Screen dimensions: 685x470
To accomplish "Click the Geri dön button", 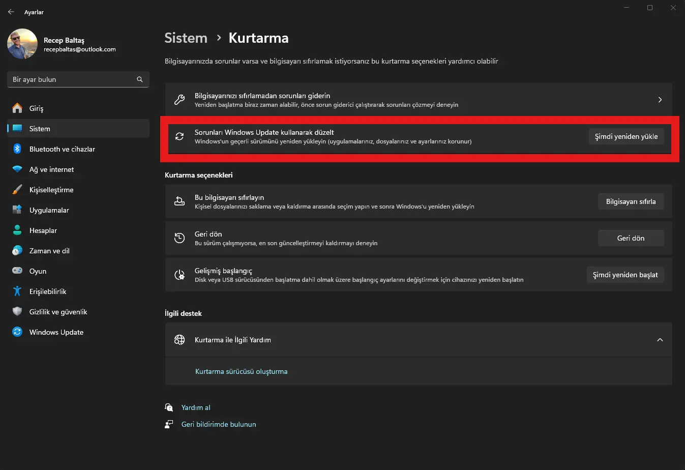I will (x=631, y=238).
